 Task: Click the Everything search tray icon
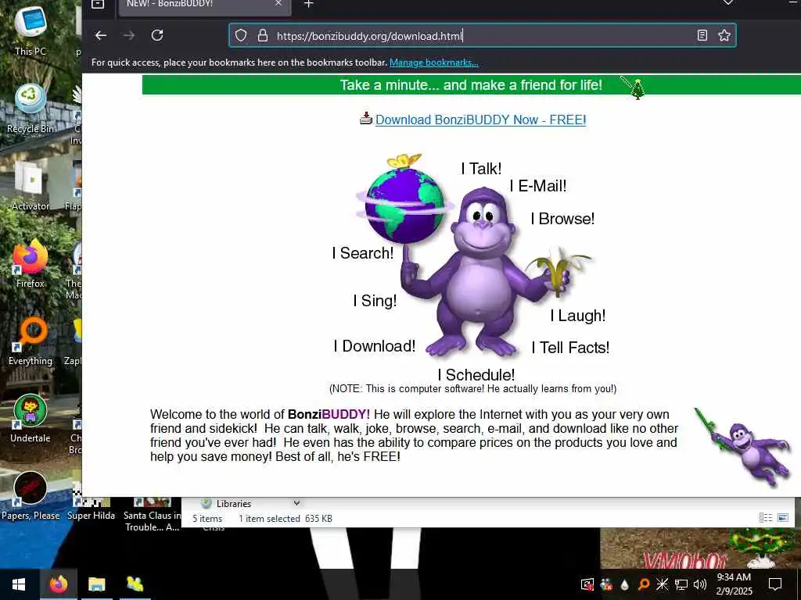(644, 584)
